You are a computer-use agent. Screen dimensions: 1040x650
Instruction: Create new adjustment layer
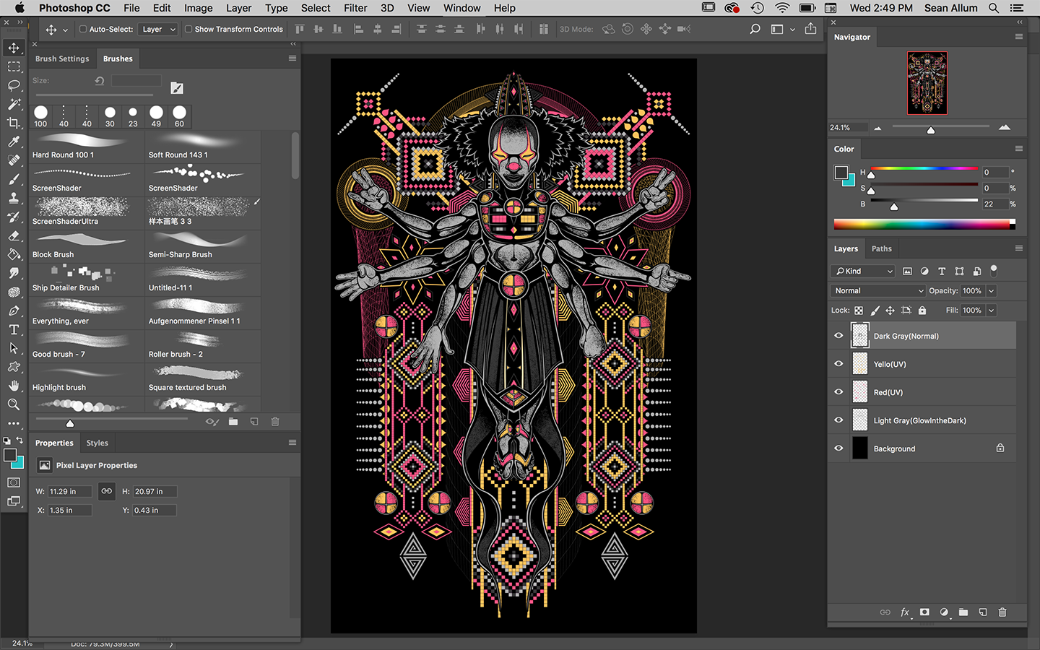coord(944,612)
